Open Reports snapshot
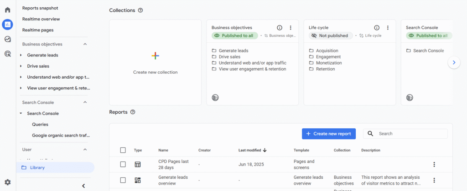Image resolution: width=467 pixels, height=191 pixels. coord(40,8)
